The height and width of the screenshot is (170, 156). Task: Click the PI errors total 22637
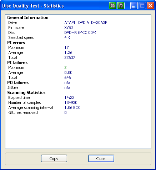tap(70, 57)
